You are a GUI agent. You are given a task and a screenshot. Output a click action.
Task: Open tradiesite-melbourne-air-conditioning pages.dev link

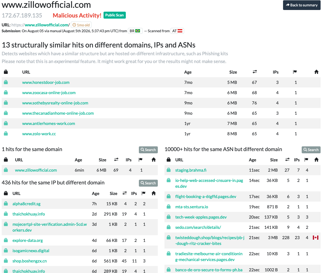pos(209,257)
